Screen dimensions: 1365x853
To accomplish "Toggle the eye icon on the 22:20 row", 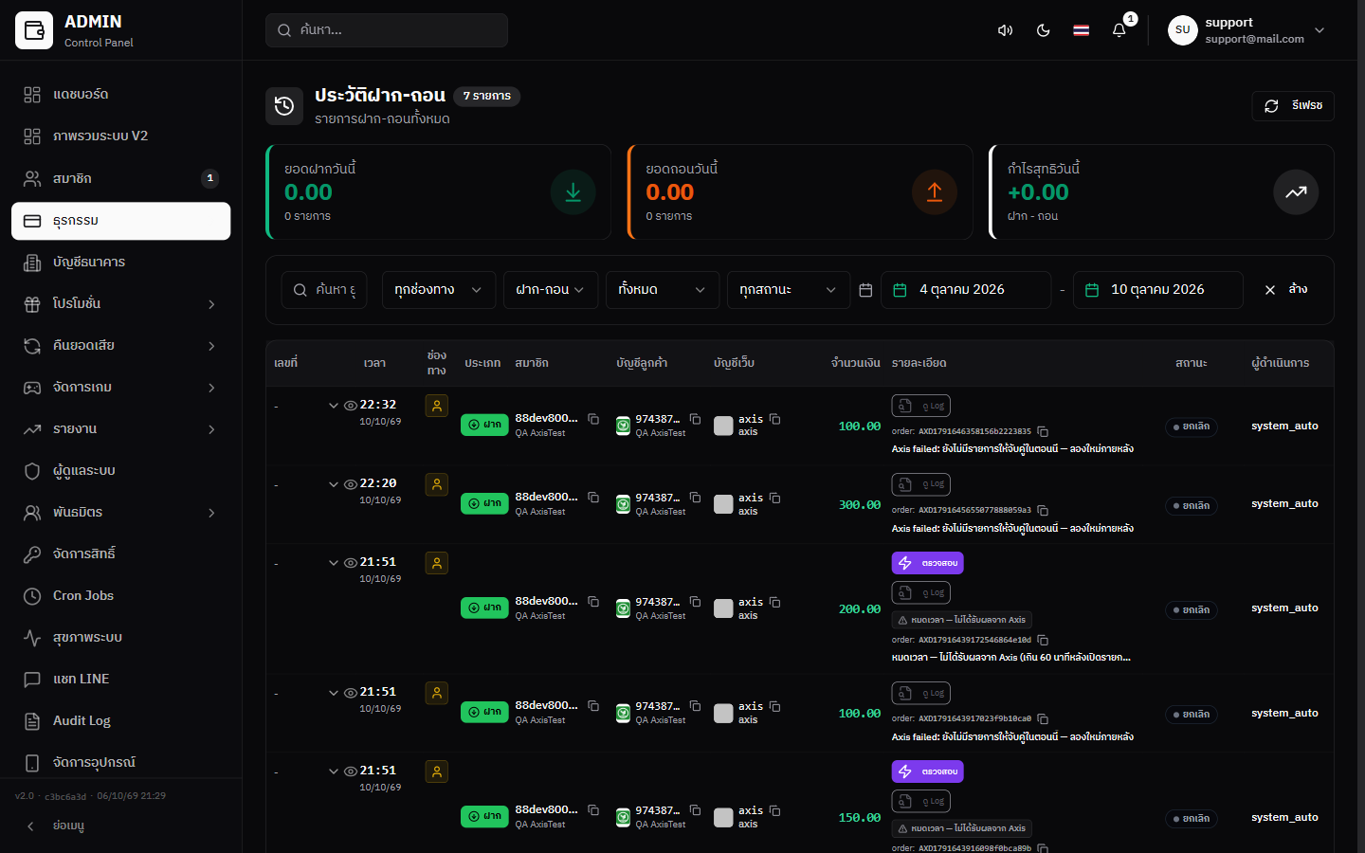I will point(351,484).
